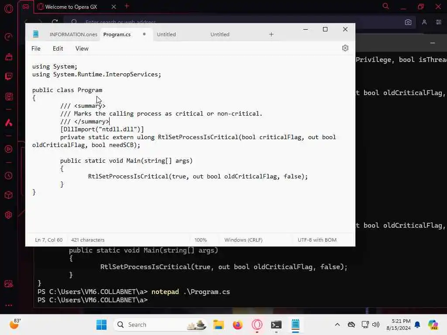Open the Opera menu logo in the sidebar

coord(9,9)
